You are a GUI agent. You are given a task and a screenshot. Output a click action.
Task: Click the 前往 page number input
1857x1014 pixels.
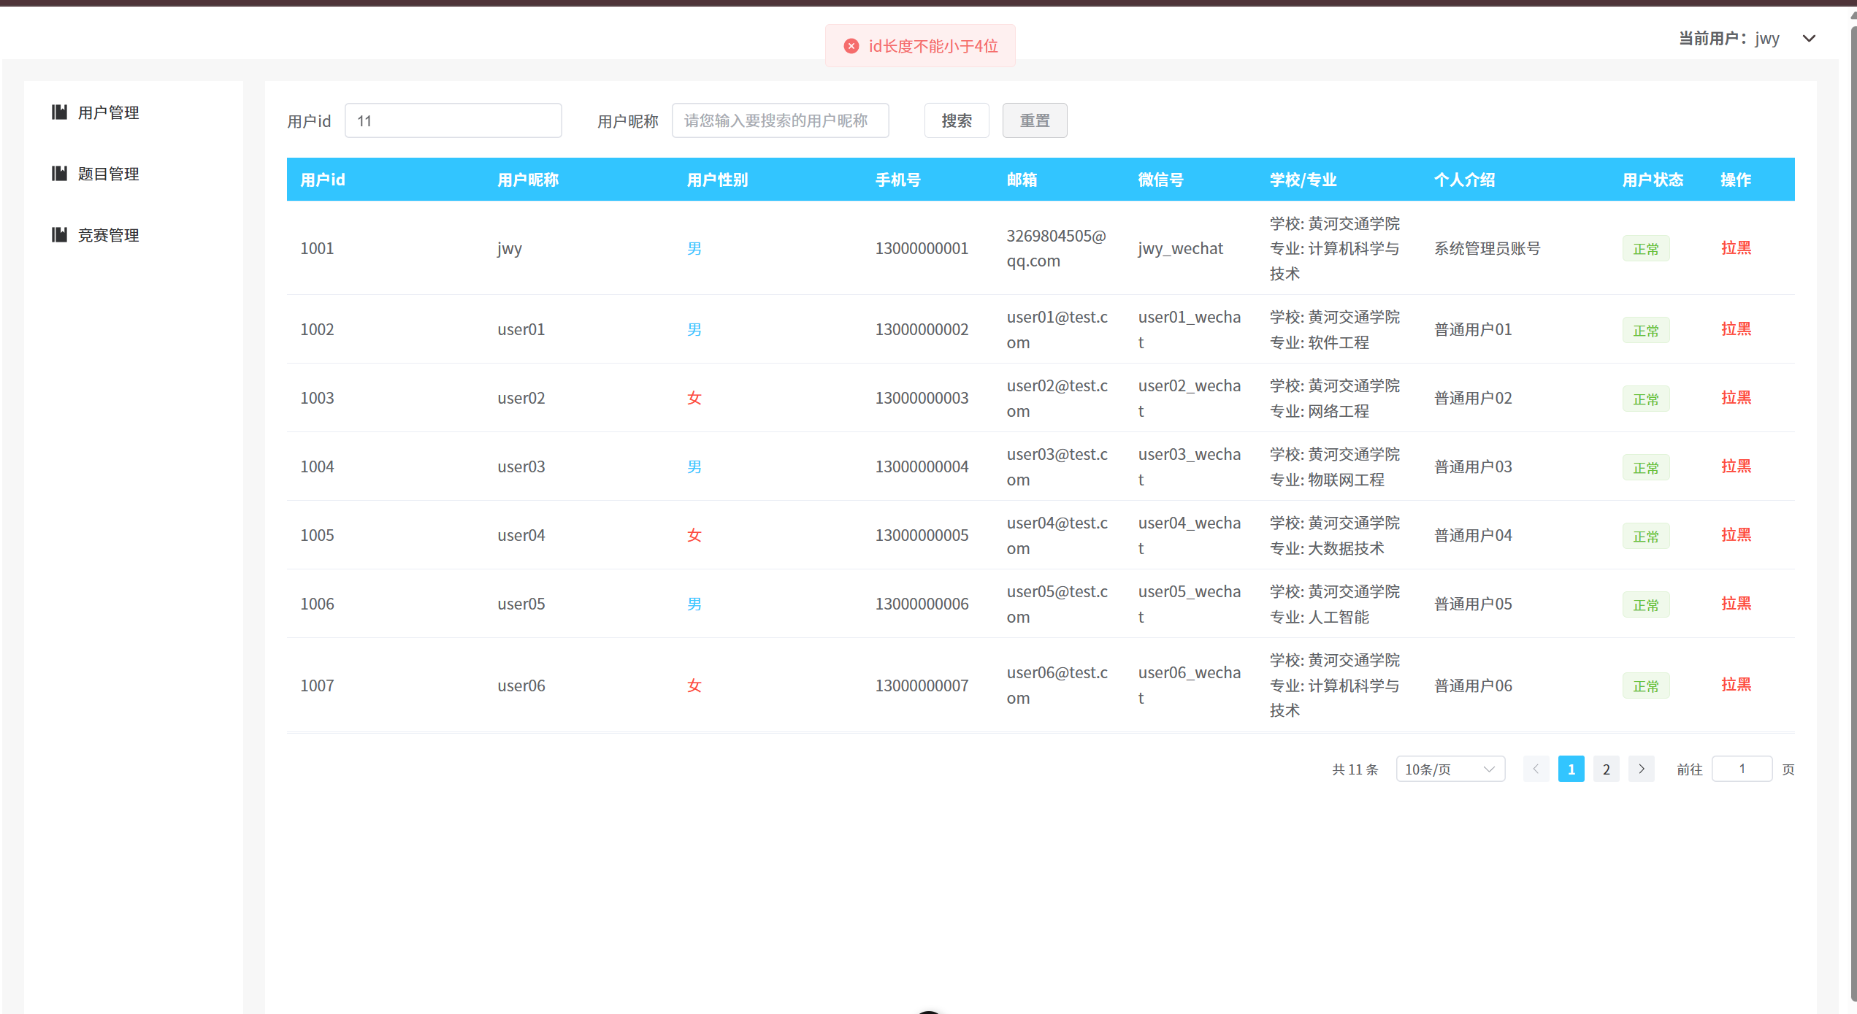[x=1741, y=769]
